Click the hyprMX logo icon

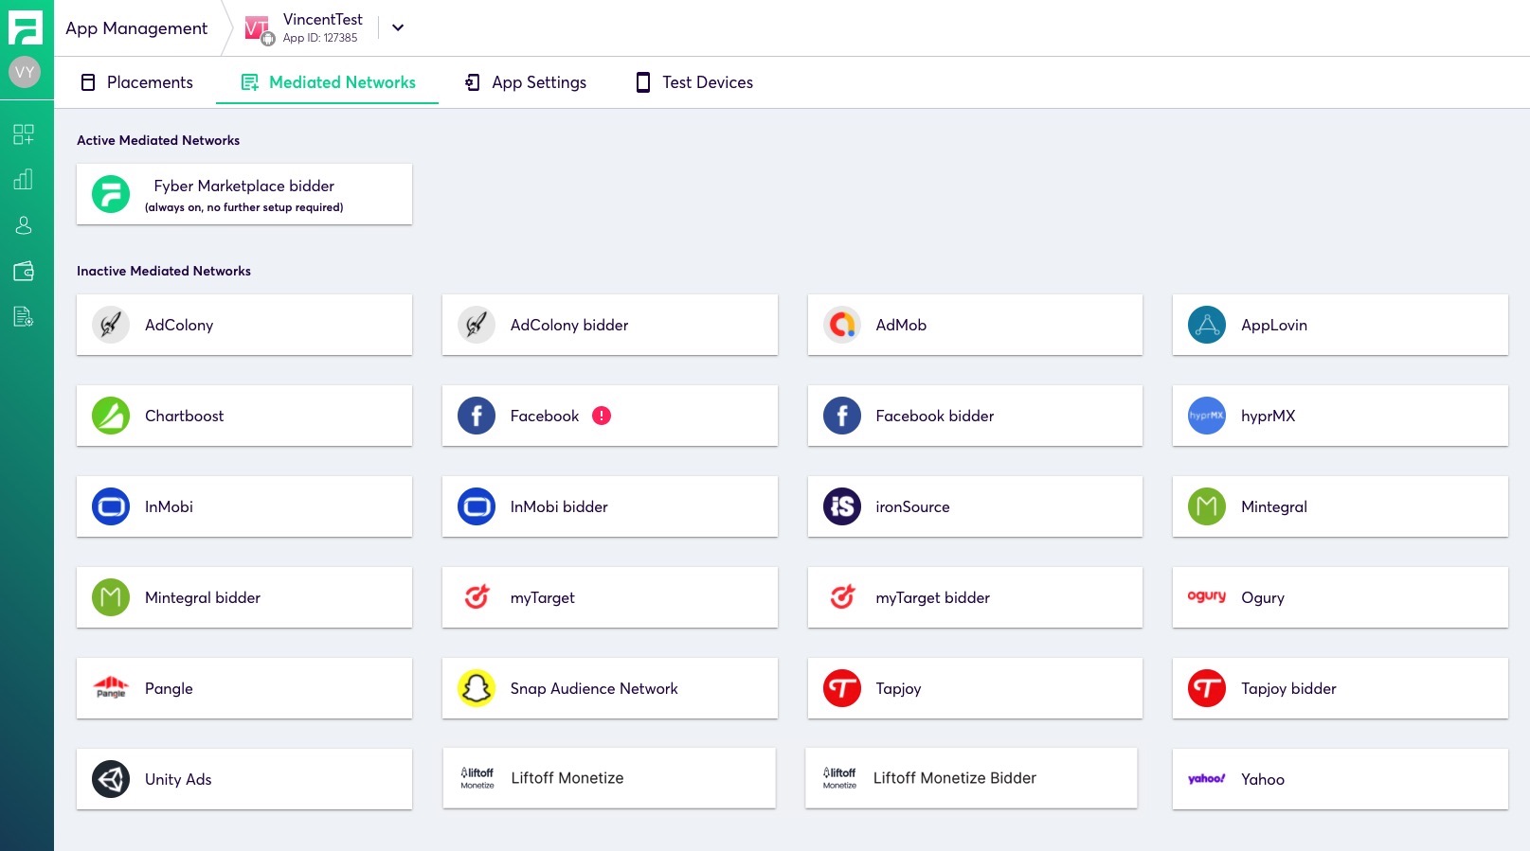(1207, 416)
